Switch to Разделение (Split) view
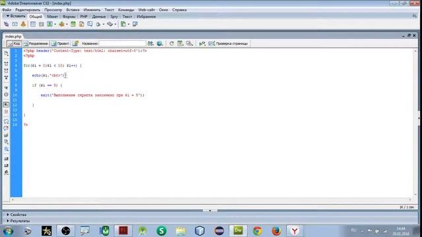Screen dimensions: 422x237 click(36, 43)
